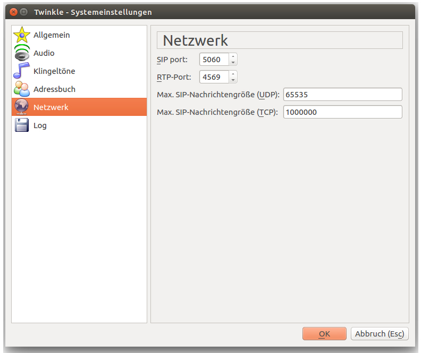This screenshot has width=421, height=353.
Task: Click the star icon for Allgemein
Action: click(x=22, y=35)
